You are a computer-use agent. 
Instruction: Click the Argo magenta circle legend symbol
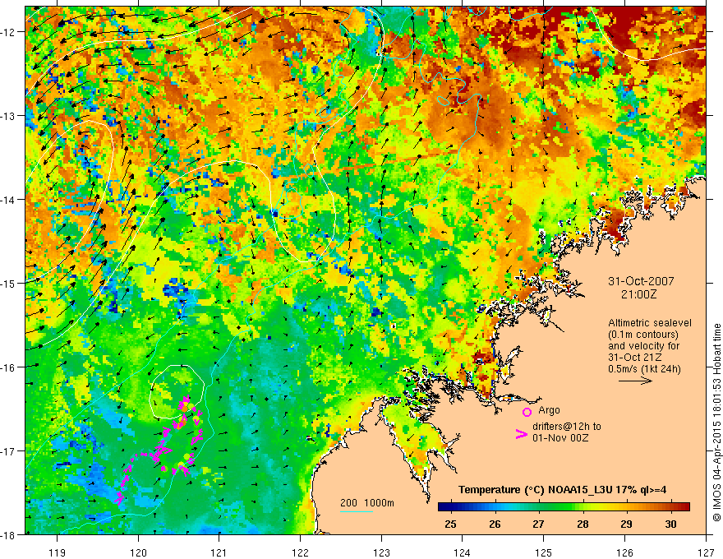pos(527,412)
